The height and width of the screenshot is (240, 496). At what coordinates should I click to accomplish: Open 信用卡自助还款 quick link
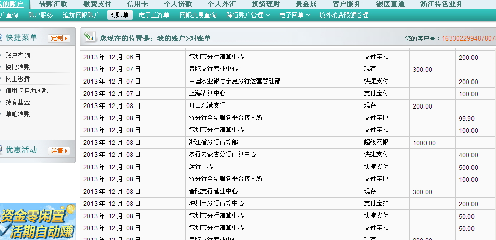(27, 90)
